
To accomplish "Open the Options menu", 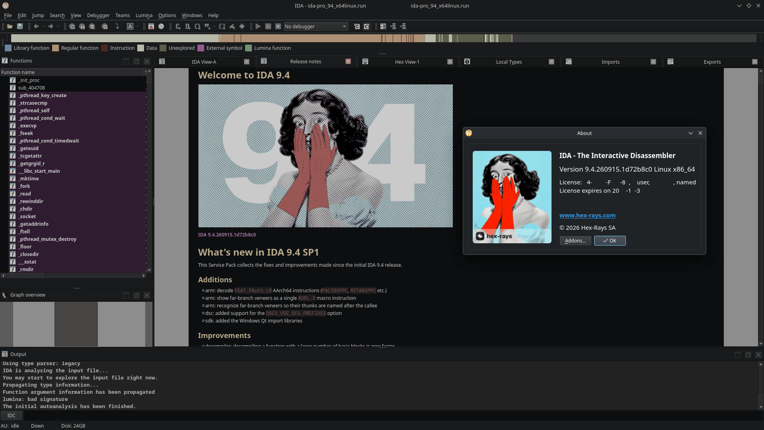I will click(x=167, y=15).
